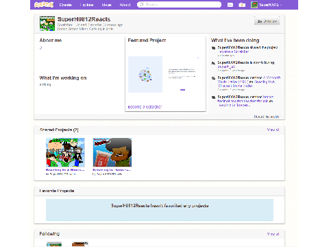The width and height of the screenshot is (329, 247).
Task: Click the last remix activity icon
Action: click(213, 97)
